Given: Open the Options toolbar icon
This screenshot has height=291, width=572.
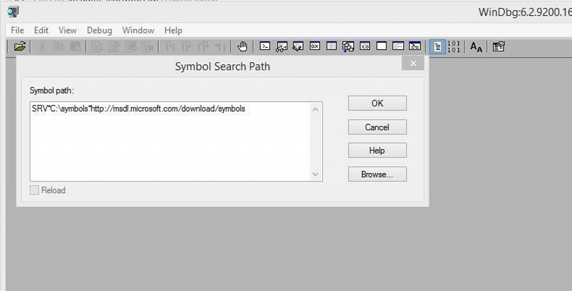Looking at the screenshot, I should pos(499,46).
